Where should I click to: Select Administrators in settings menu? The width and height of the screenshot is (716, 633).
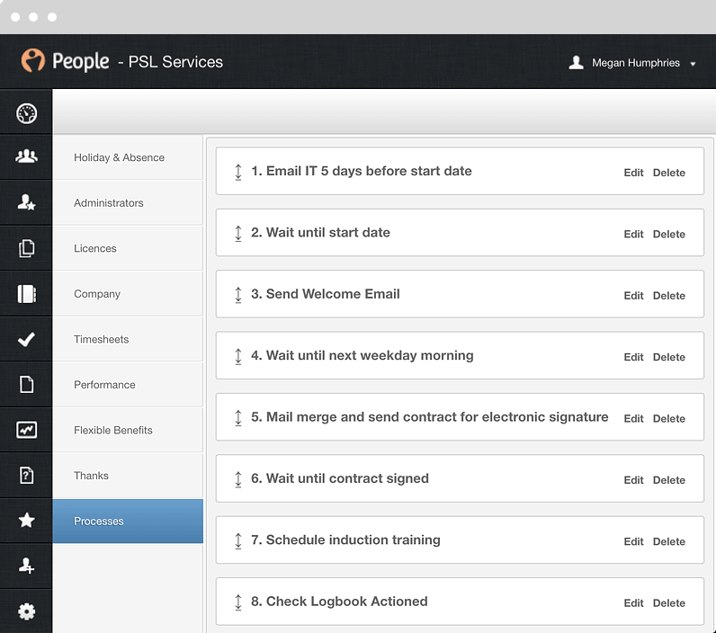tap(128, 202)
